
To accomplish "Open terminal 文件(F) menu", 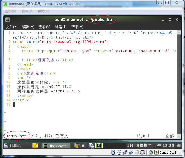I will click(x=12, y=27).
